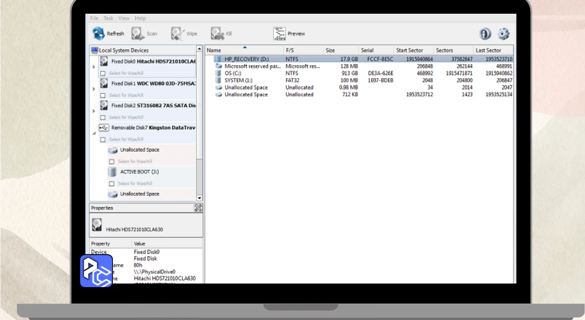Screen dimensions: 585x320
Task: Open the info/about icon
Action: coord(485,34)
